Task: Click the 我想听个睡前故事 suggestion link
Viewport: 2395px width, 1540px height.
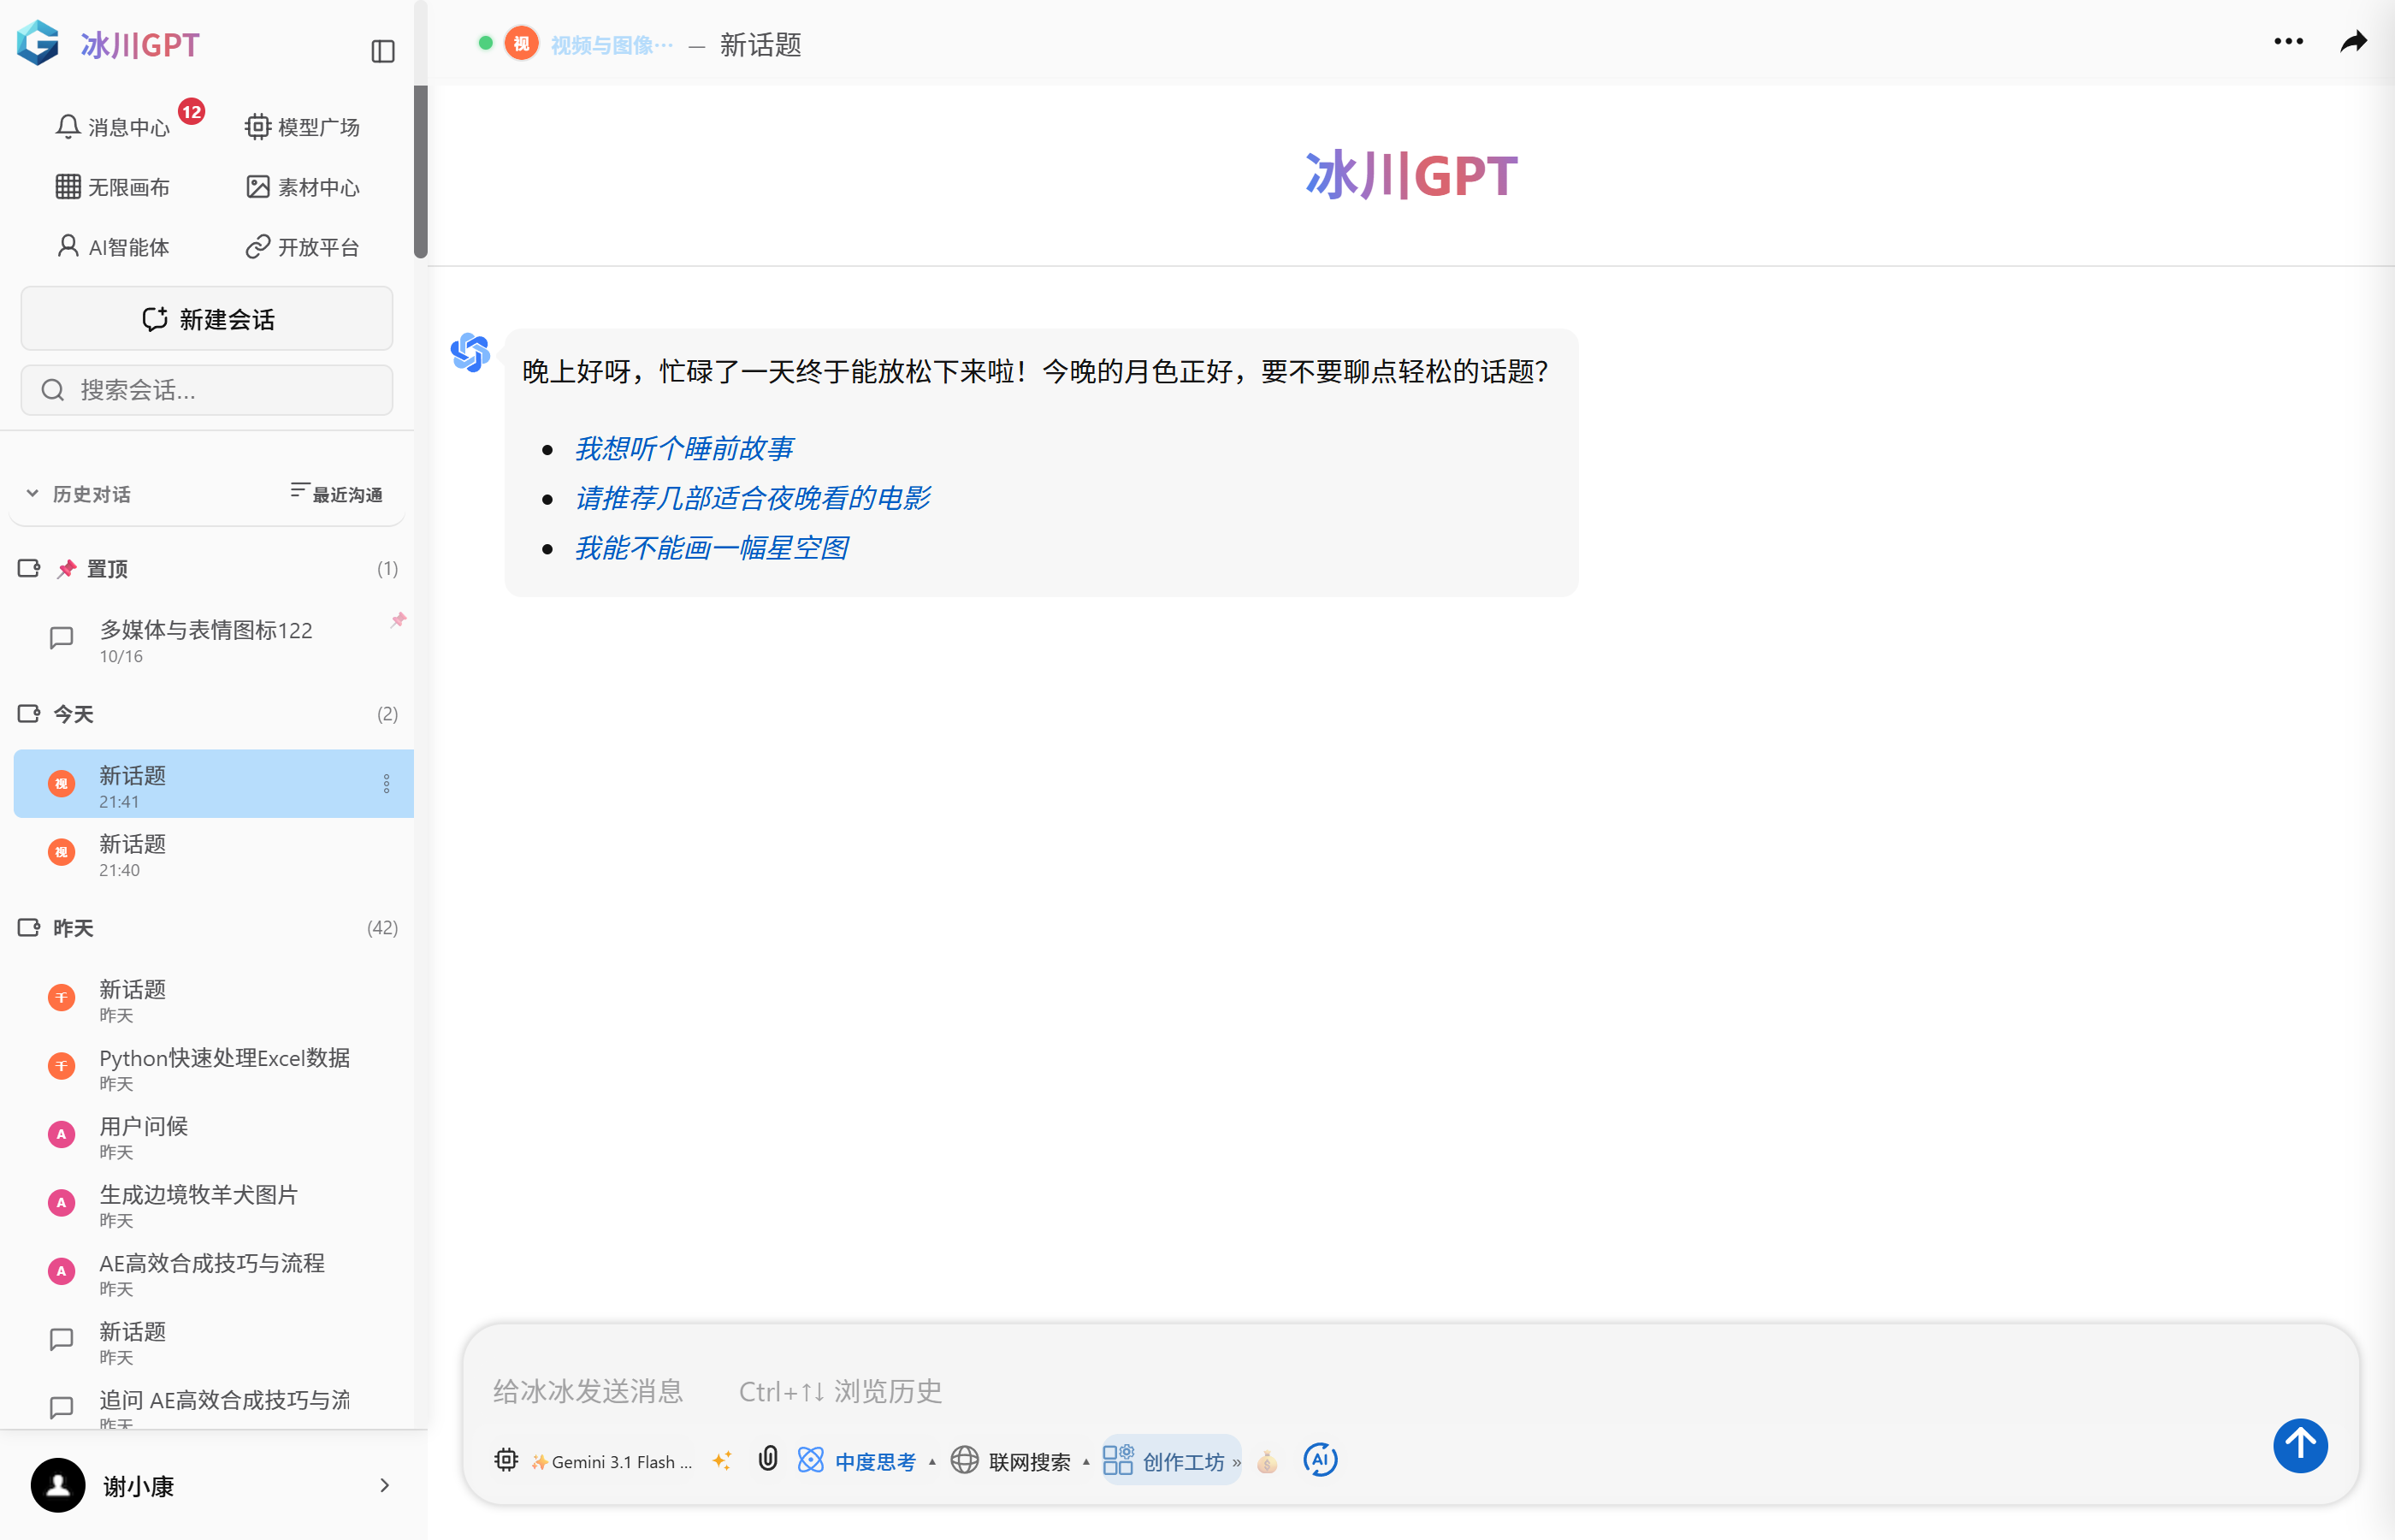Action: 683,448
